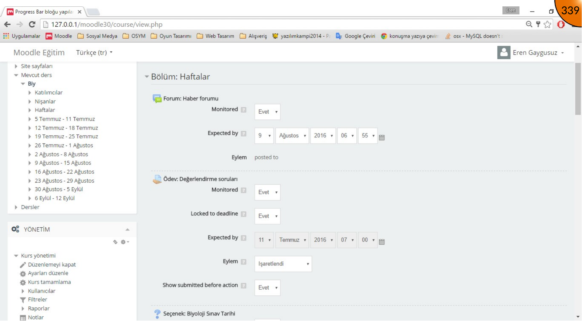582x327 pixels.
Task: Expand Kullanıcılar under Kurs yönetimi
Action: (x=23, y=291)
